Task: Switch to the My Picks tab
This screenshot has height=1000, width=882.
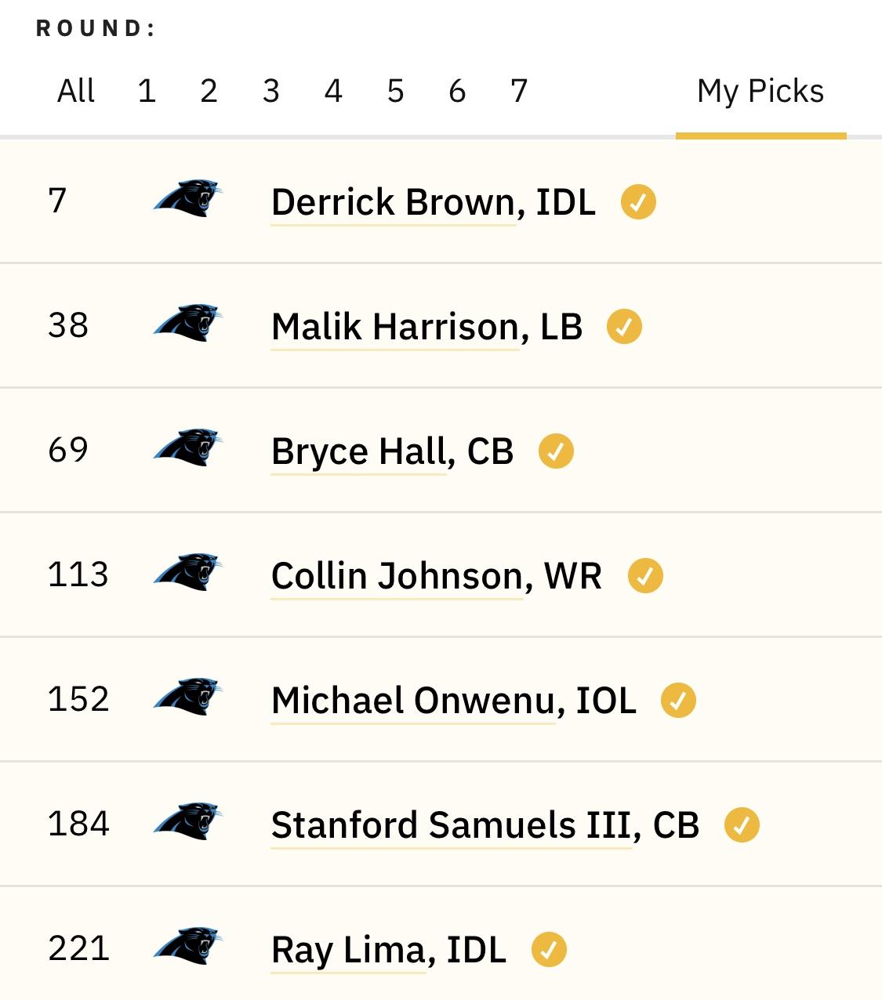Action: (760, 92)
